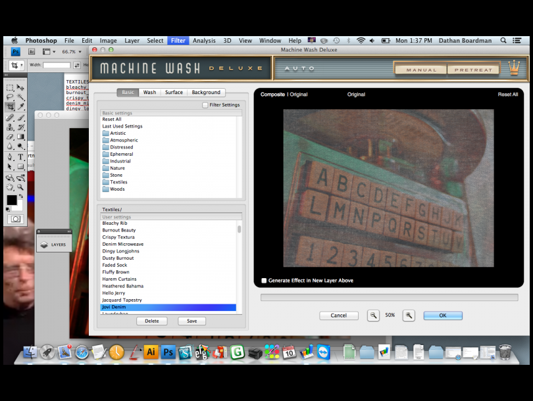Launch Adobe Bridge from the application bar
Viewport: 533px width, 401px height.
(32, 52)
